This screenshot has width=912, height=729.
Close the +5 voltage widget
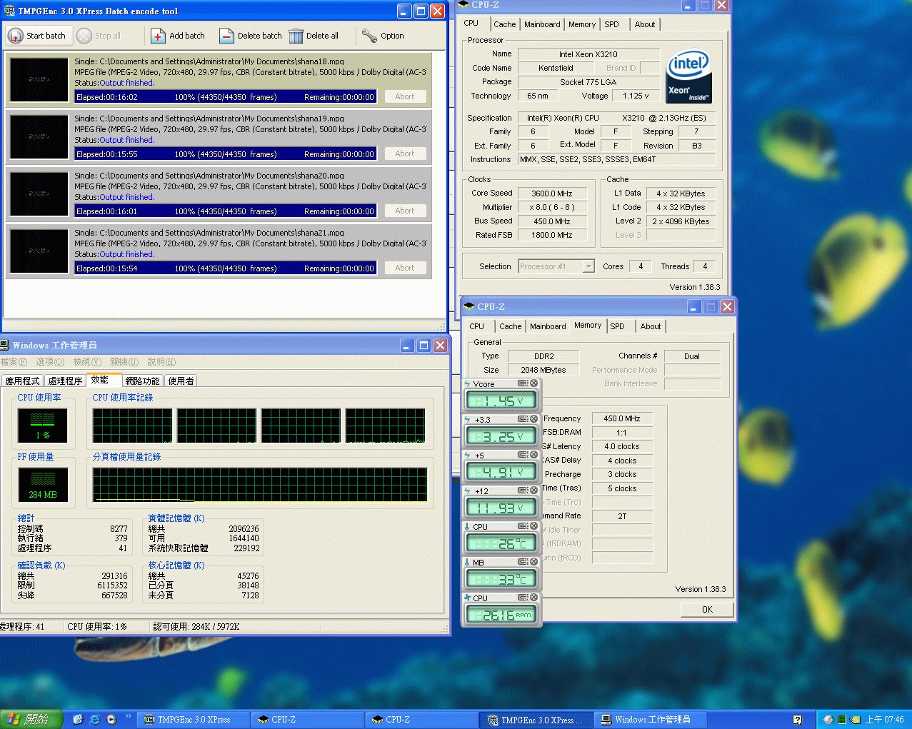pyautogui.click(x=533, y=455)
